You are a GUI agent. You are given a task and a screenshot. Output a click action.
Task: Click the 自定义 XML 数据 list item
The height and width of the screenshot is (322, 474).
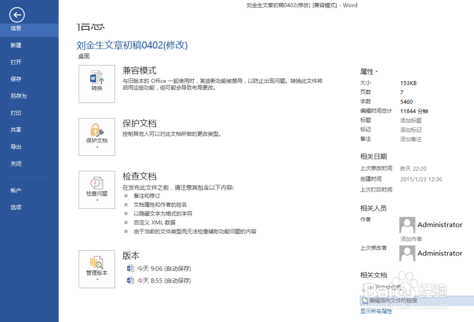click(x=155, y=223)
